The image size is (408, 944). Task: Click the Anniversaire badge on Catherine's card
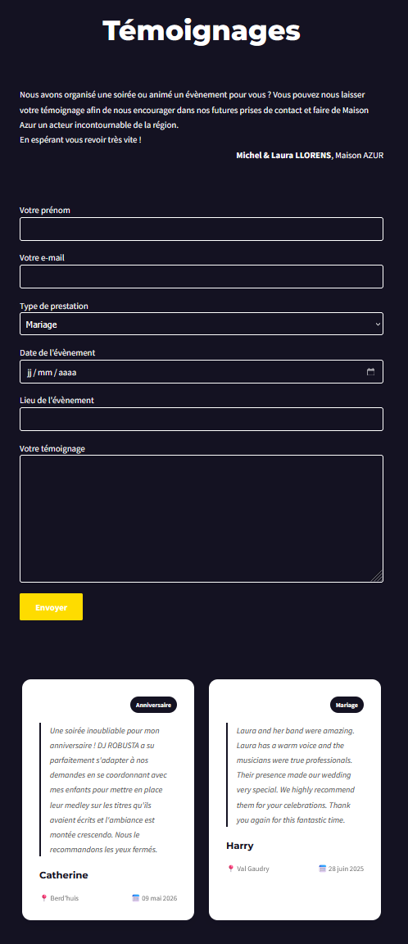[153, 705]
